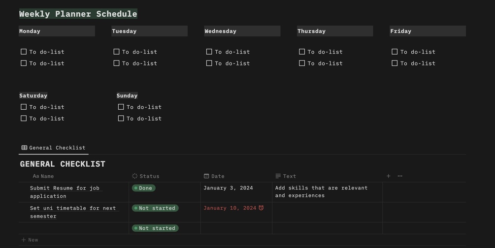
Task: Click the table icon on General Checklist tab
Action: point(24,148)
